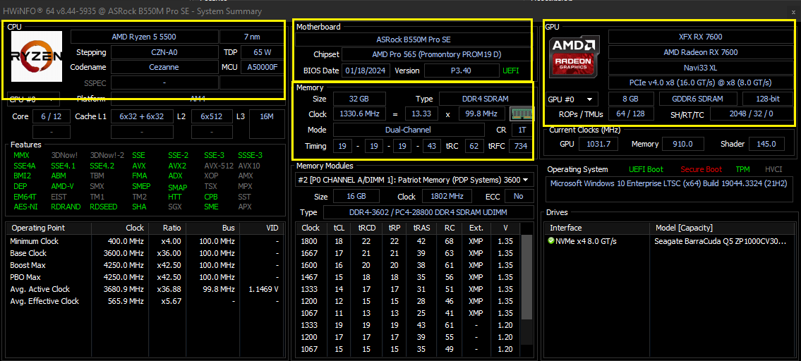Image resolution: width=801 pixels, height=361 pixels.
Task: Click the tRFC value 734
Action: click(x=521, y=147)
